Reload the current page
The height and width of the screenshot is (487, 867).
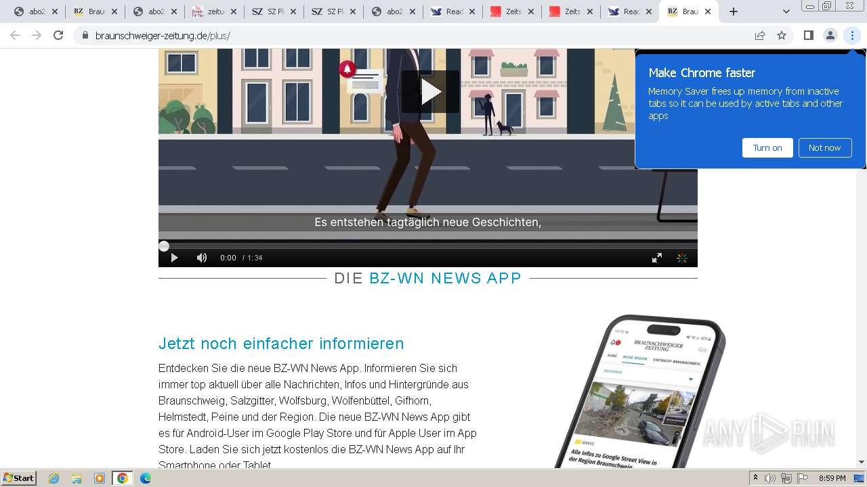pos(58,35)
